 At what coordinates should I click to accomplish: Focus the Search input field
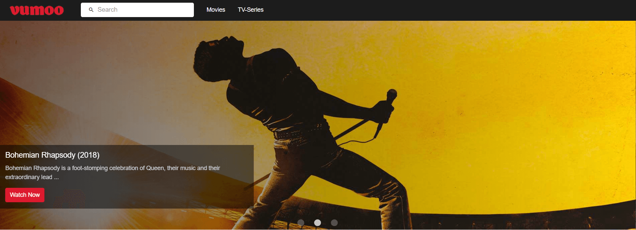137,10
